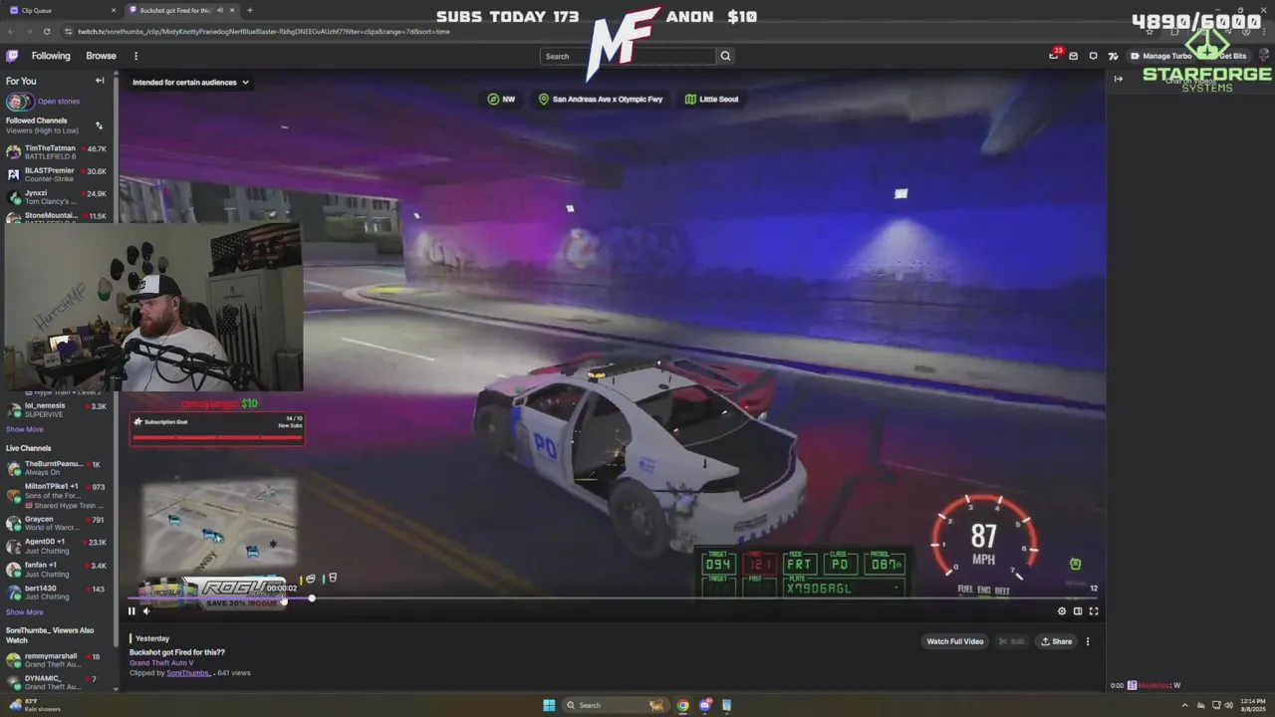Screen dimensions: 1275x717
Task: Open Agent00 channel in sidebar
Action: pyautogui.click(x=56, y=546)
